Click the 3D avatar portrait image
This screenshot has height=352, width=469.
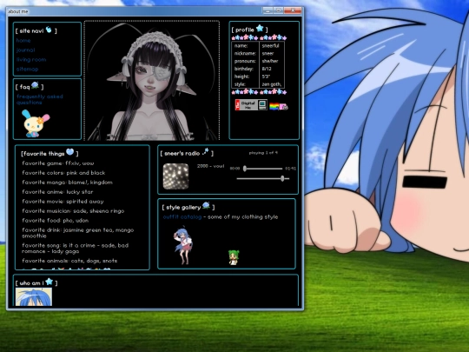[x=152, y=81]
